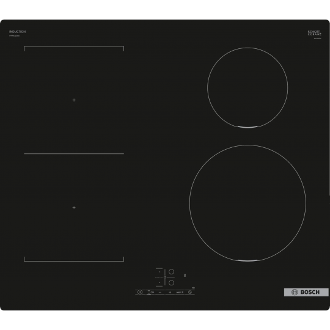Tap the main power on/off button
The height and width of the screenshot is (330, 330).
click(x=140, y=292)
